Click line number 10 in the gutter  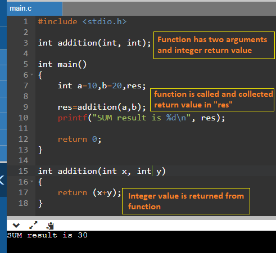(24, 118)
